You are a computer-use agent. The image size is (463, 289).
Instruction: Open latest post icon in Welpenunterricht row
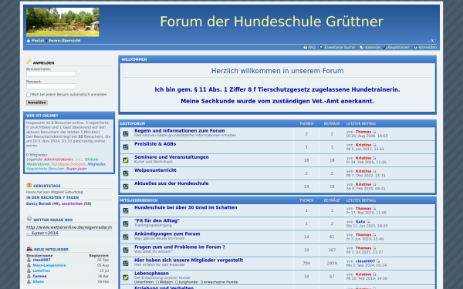pyautogui.click(x=374, y=171)
